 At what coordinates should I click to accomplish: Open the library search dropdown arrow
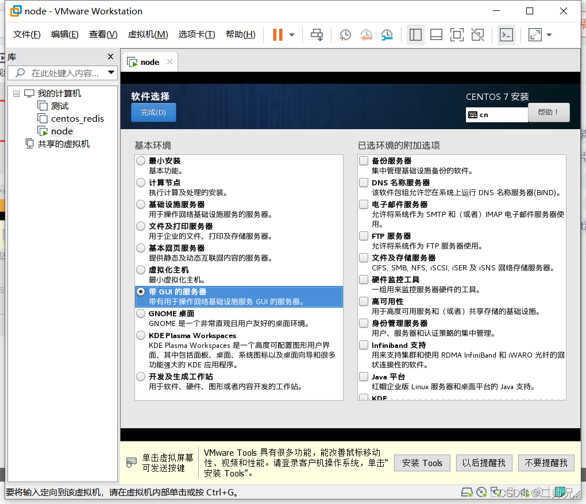click(x=111, y=72)
